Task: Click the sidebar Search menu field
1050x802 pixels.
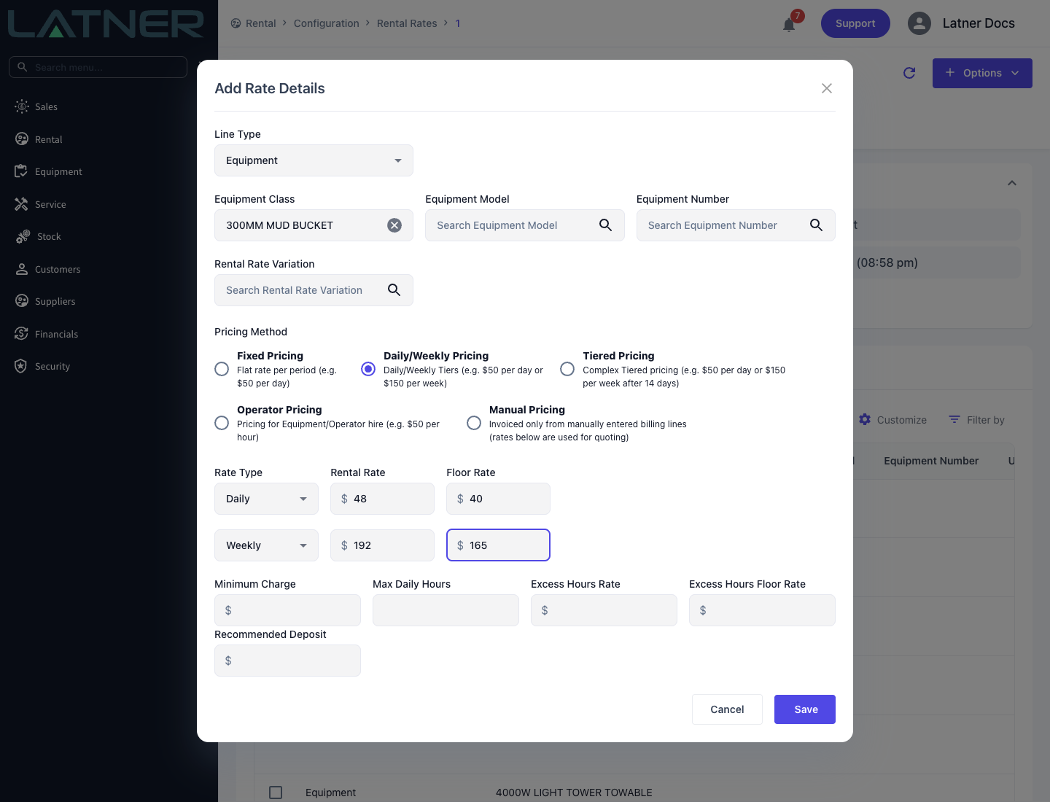Action: [x=98, y=67]
